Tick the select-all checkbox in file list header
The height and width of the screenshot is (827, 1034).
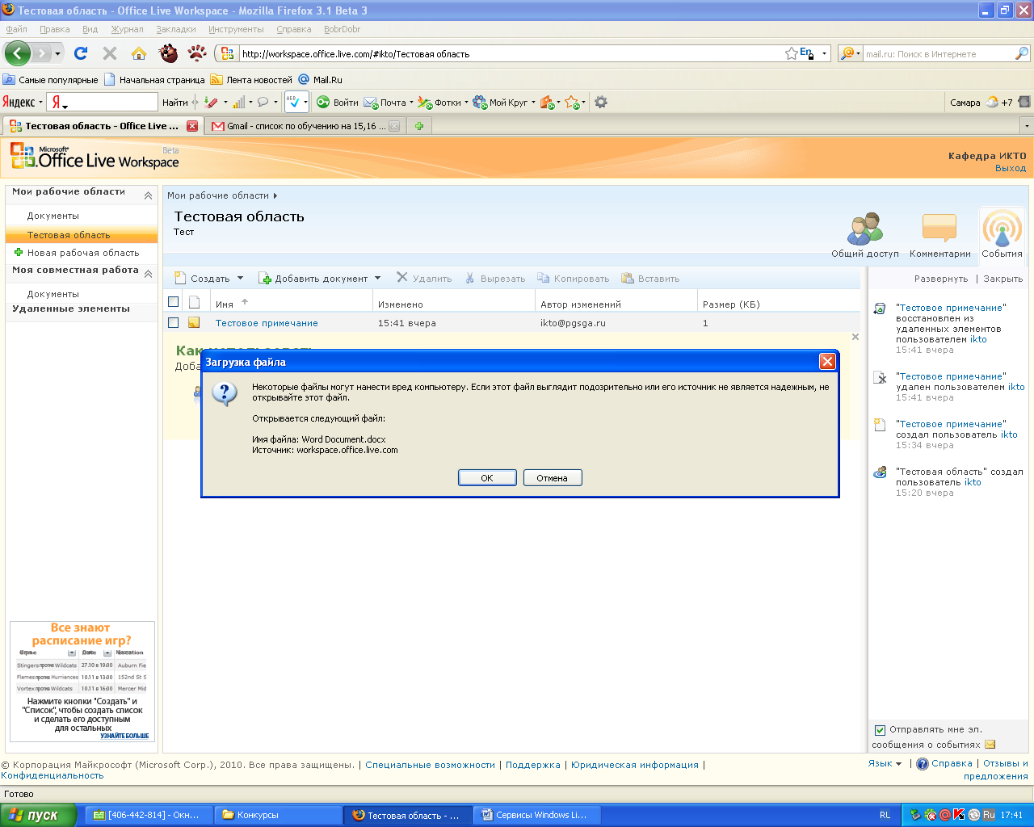(173, 302)
